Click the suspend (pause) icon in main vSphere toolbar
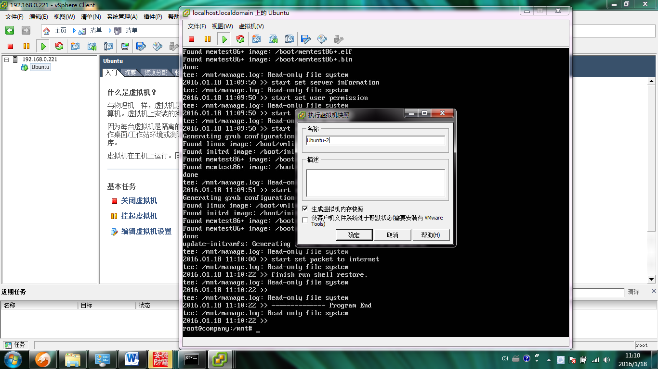 [26, 46]
